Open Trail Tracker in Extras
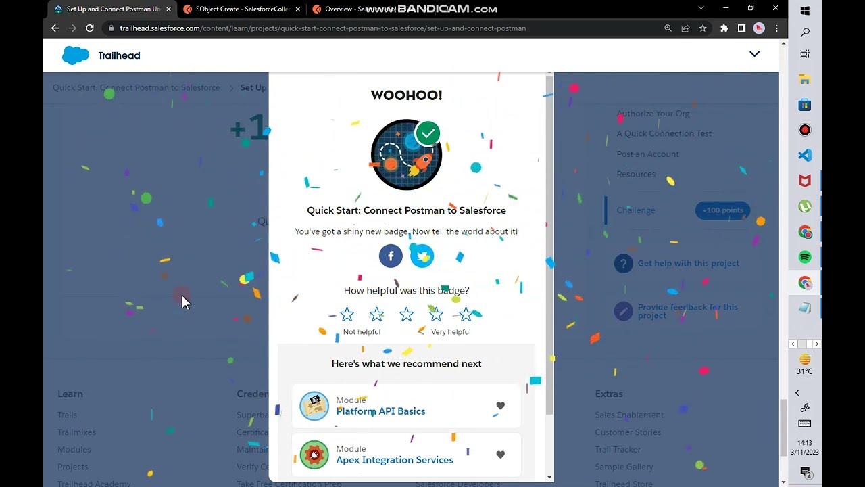This screenshot has width=865, height=487. coord(618,450)
